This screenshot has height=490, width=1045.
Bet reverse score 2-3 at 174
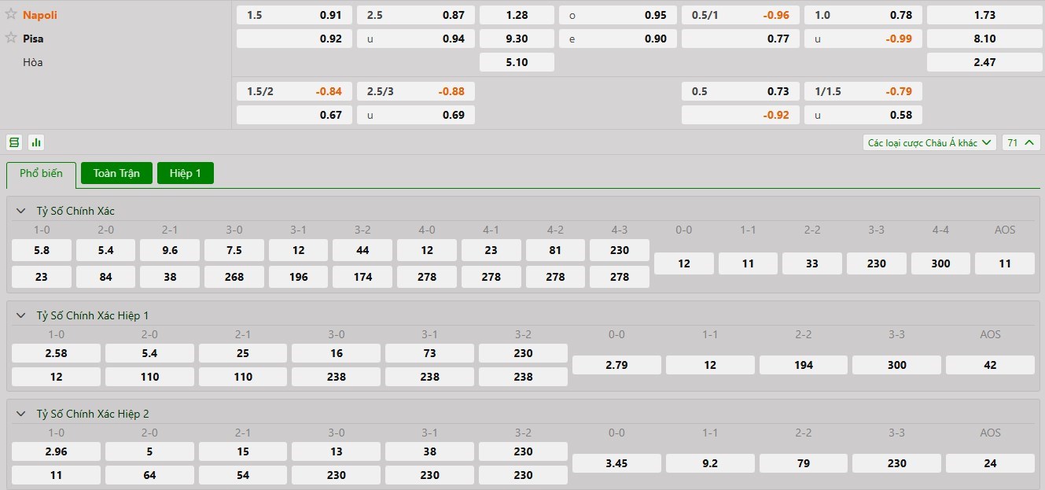tap(362, 277)
